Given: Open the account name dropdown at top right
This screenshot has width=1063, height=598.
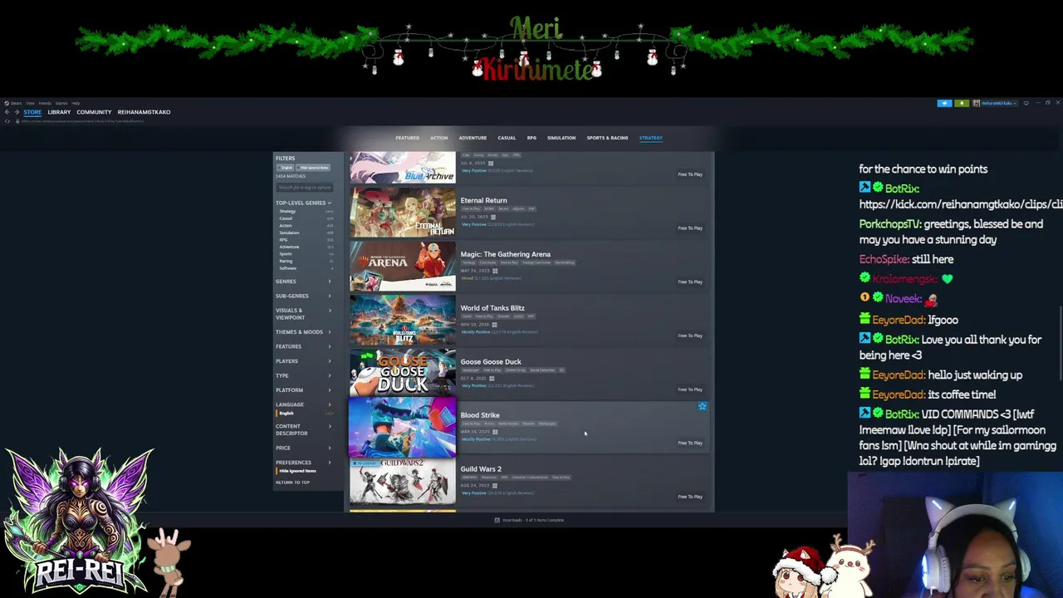Looking at the screenshot, I should tap(997, 103).
